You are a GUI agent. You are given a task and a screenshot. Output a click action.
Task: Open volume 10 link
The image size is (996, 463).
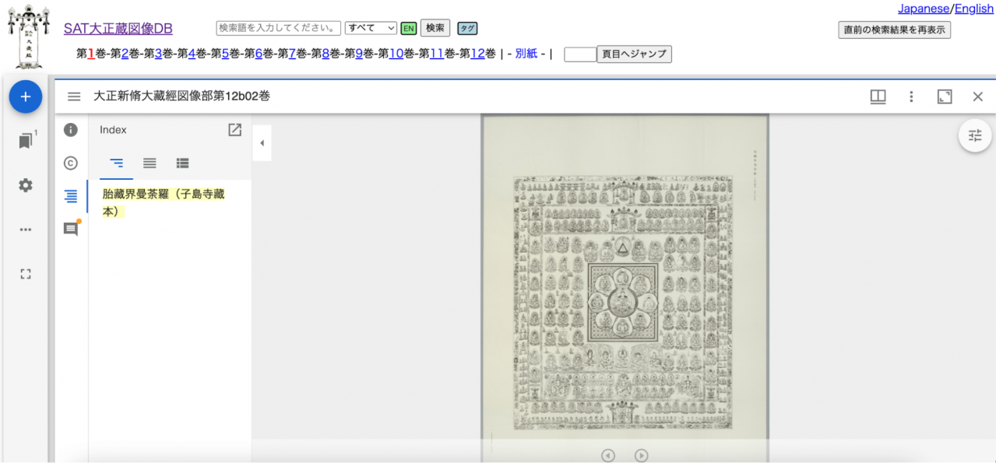[x=396, y=54]
